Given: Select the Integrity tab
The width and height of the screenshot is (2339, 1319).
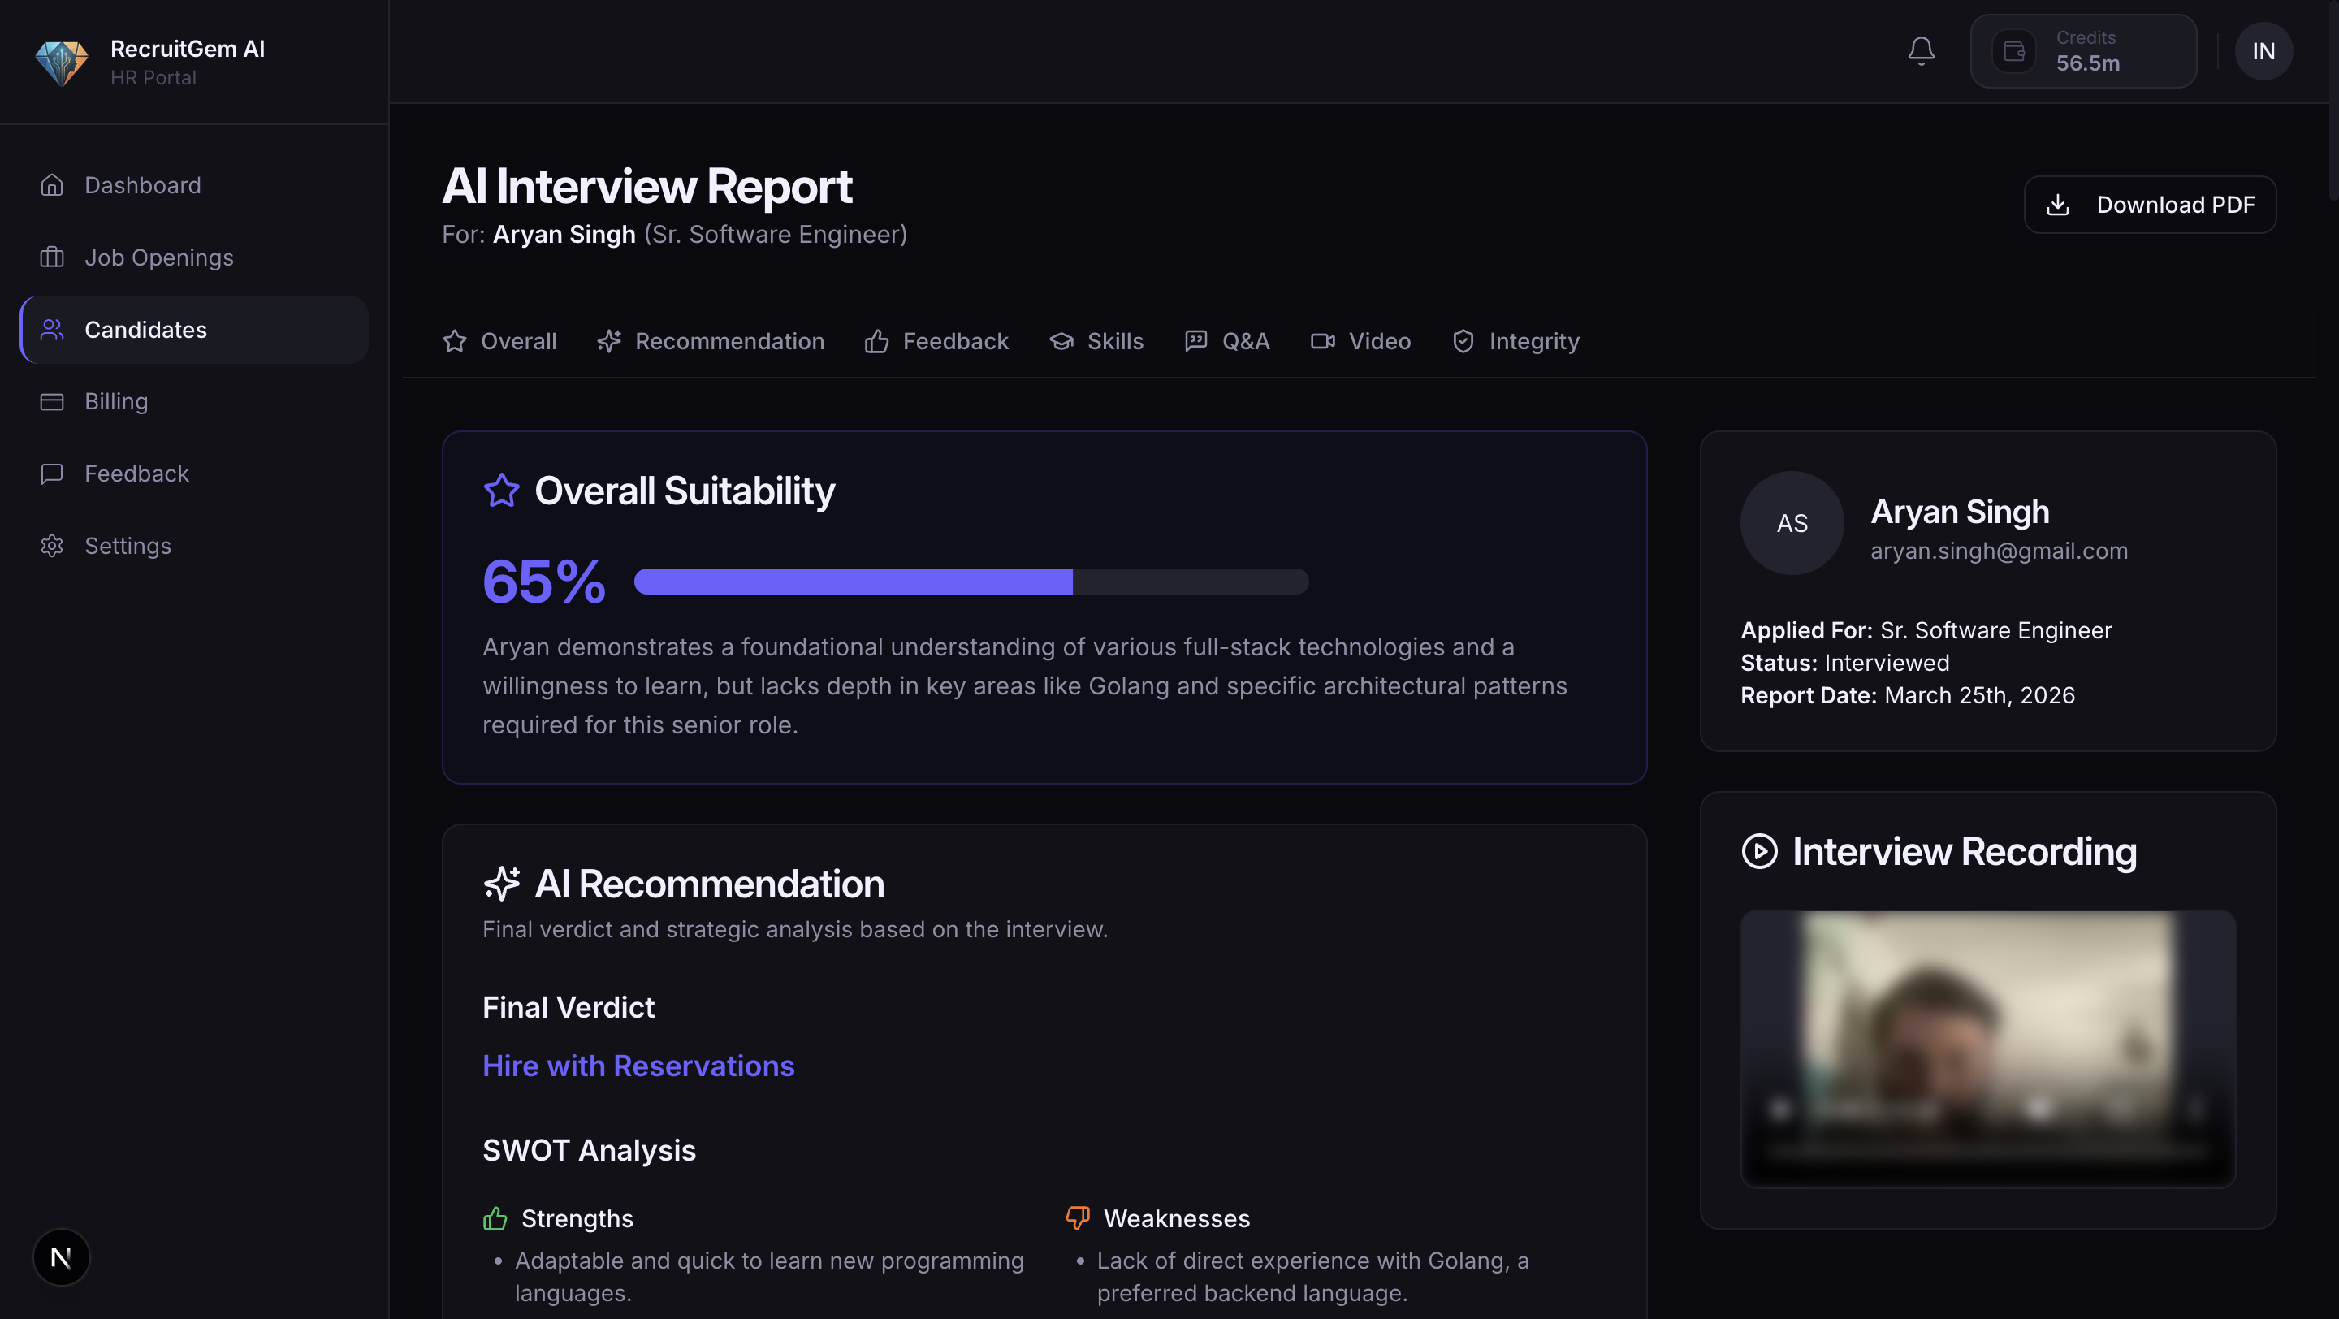Looking at the screenshot, I should 1515,341.
